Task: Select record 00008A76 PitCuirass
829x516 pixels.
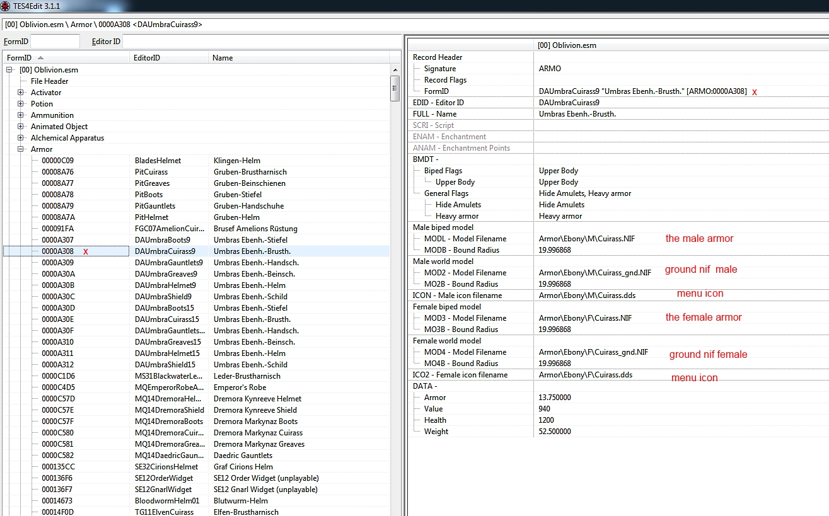Action: (x=196, y=172)
